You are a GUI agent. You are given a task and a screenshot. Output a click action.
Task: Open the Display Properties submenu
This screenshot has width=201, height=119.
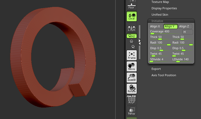click(x=164, y=8)
